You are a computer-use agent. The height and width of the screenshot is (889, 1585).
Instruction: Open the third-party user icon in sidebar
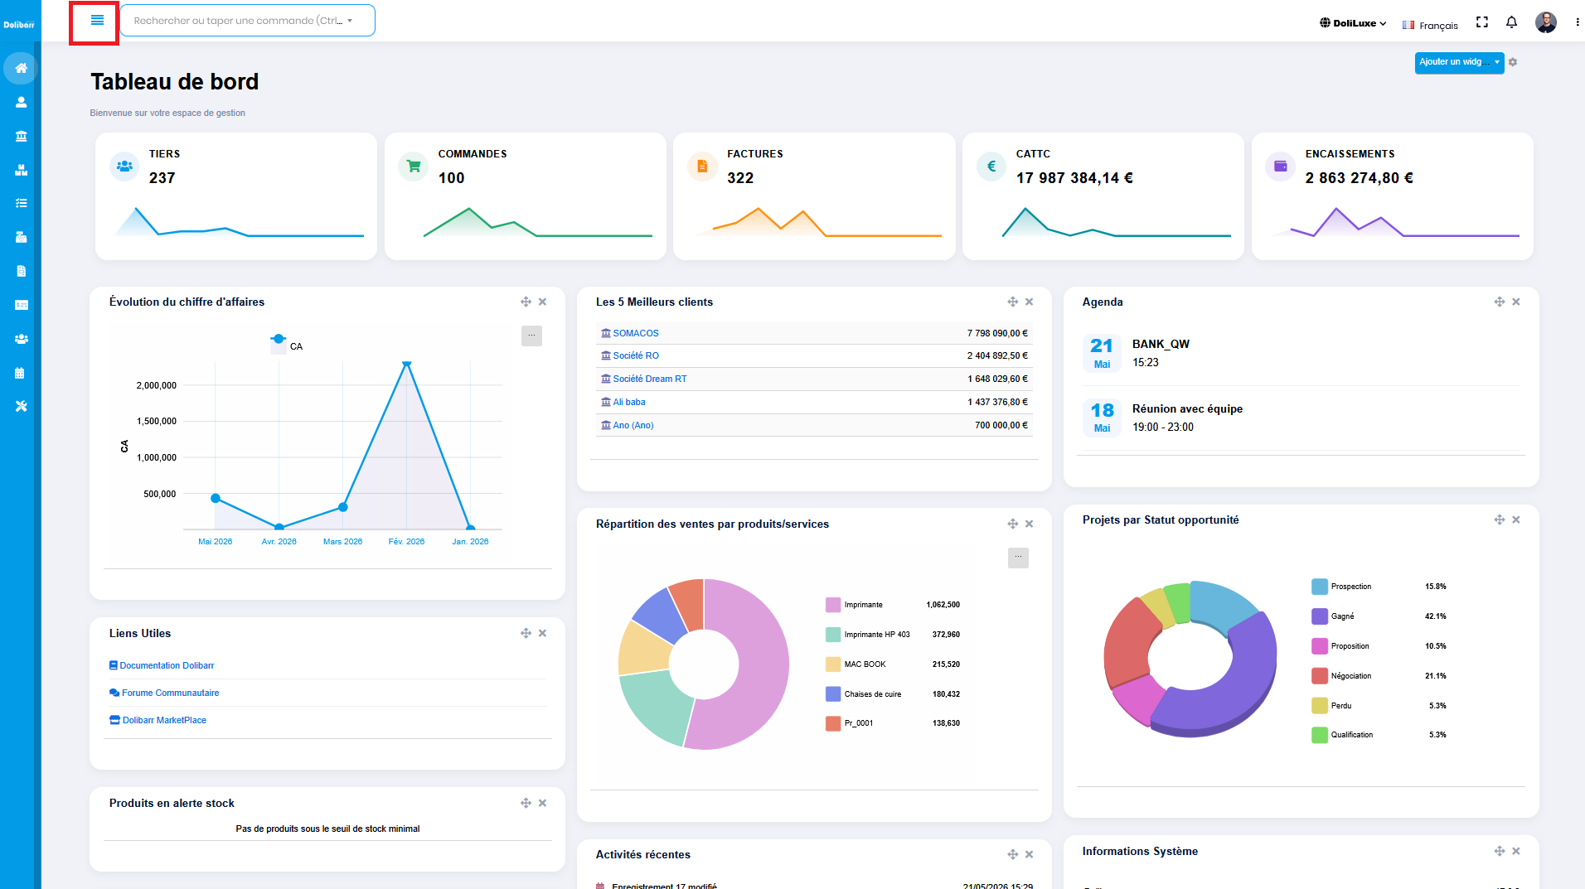[21, 102]
